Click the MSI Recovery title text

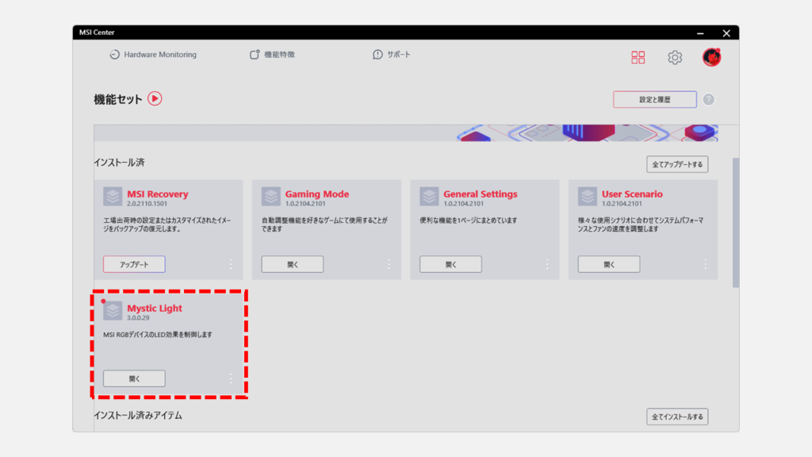(158, 194)
